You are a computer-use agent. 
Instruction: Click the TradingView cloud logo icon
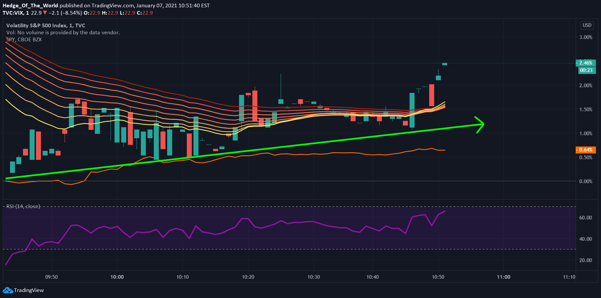8,290
